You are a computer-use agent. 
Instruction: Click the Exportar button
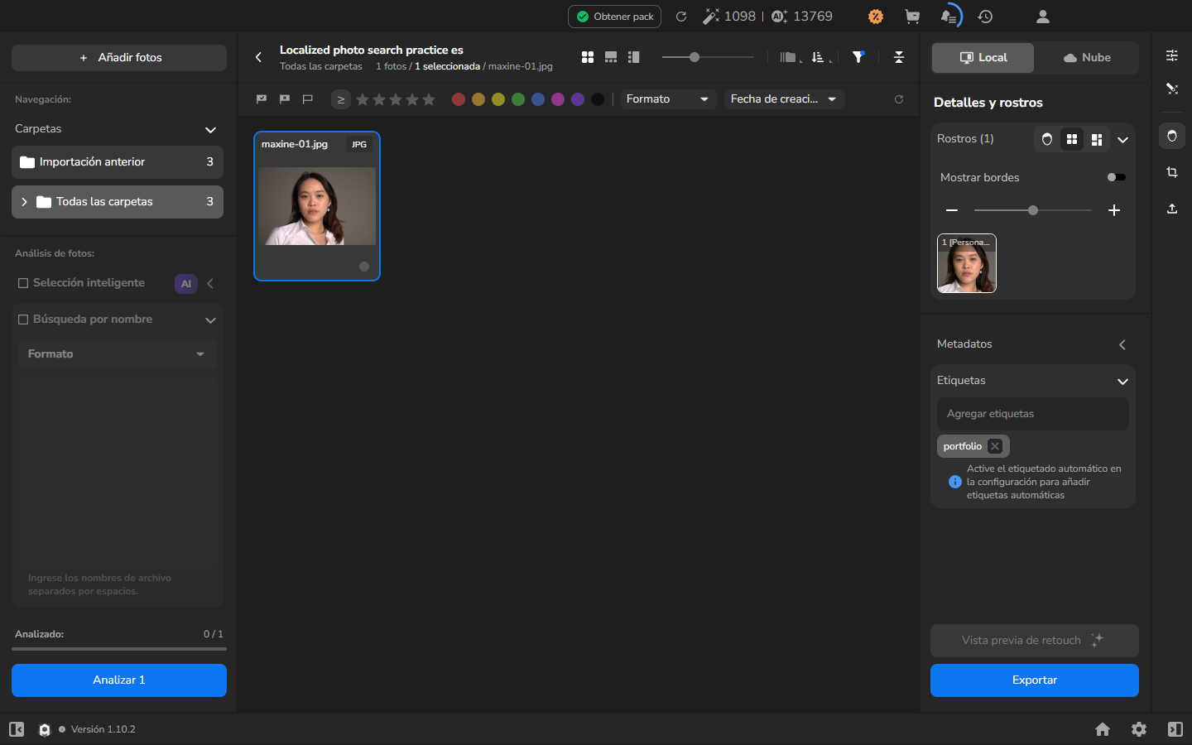(x=1035, y=680)
